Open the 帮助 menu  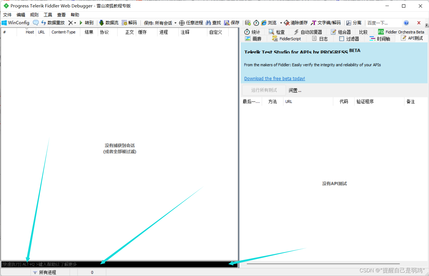point(75,15)
